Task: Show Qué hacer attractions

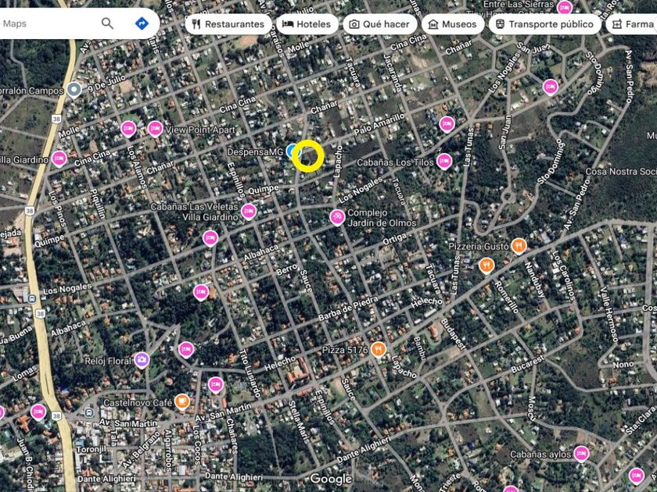Action: point(379,24)
